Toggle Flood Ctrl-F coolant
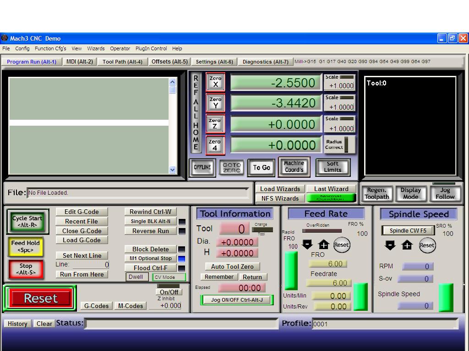469x351 pixels. (150, 268)
